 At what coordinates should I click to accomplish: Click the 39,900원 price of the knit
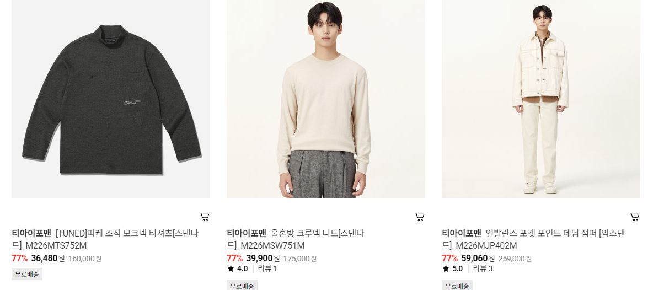tap(263, 259)
